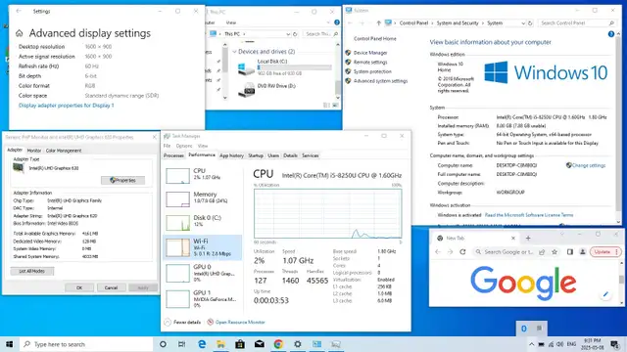627x352 pixels.
Task: Open the Users tab
Action: click(x=273, y=155)
